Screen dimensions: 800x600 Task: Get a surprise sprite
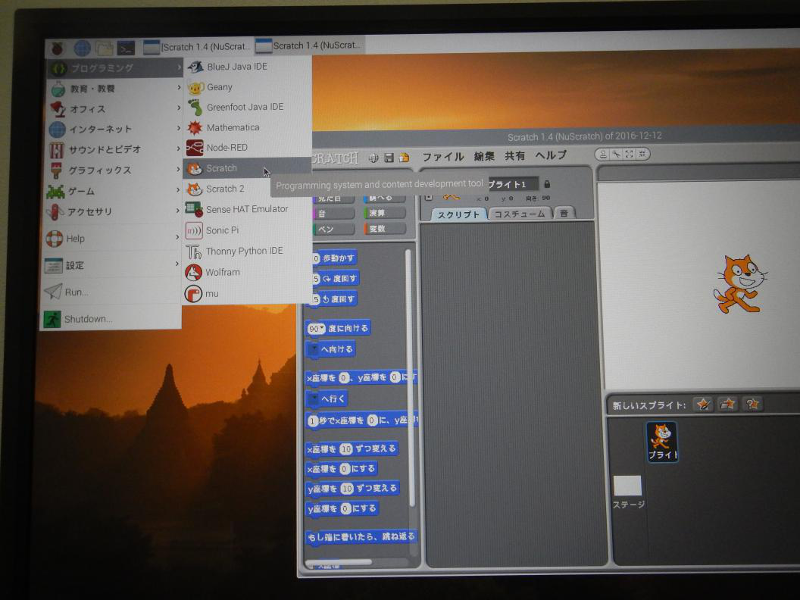point(752,404)
